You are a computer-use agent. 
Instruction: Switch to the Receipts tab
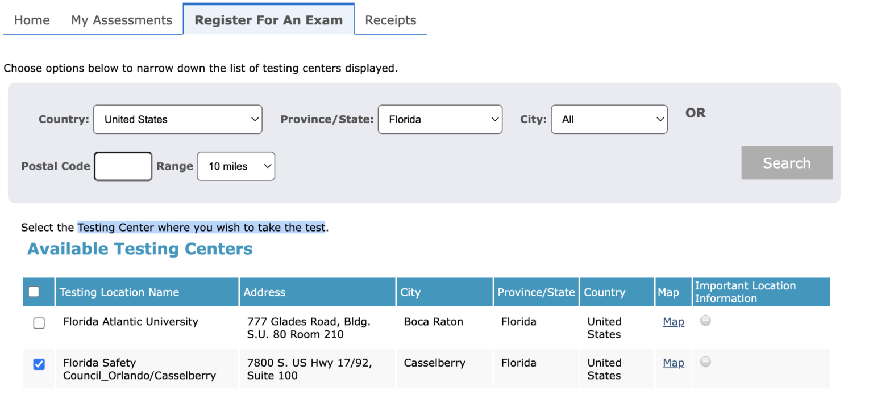click(x=390, y=20)
